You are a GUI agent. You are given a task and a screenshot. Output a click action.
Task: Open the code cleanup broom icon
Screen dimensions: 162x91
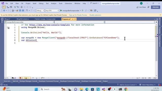42,78
